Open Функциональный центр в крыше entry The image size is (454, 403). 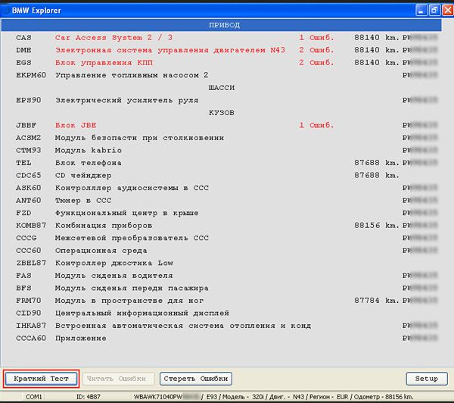[x=127, y=213]
